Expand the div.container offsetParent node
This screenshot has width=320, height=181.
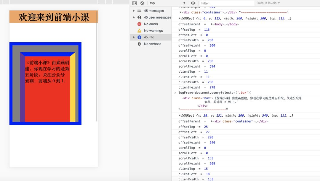(212, 121)
